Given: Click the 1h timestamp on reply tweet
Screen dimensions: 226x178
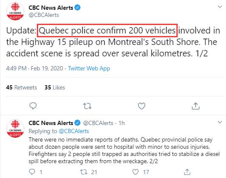Looking at the screenshot, I should 122,123.
